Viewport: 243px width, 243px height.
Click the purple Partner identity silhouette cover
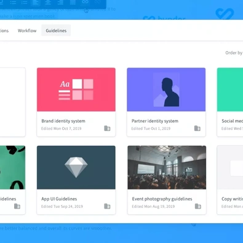click(166, 90)
